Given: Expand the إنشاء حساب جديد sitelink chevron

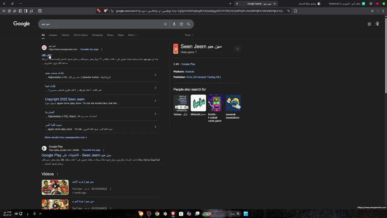Looking at the screenshot, I should pos(155,75).
